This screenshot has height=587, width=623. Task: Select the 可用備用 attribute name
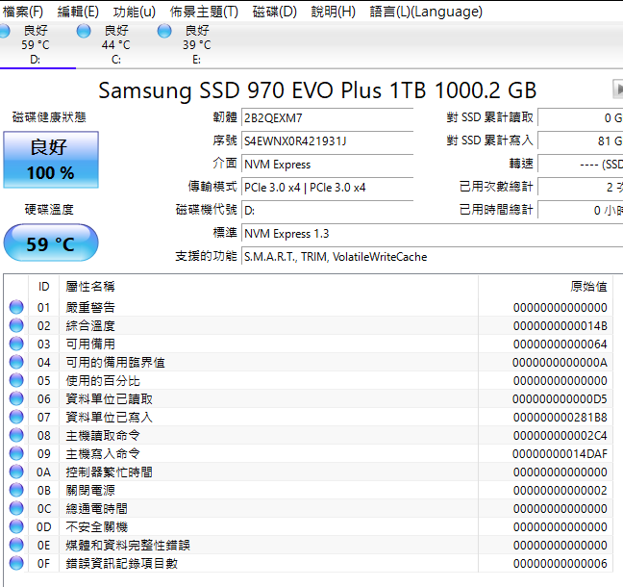tap(90, 344)
